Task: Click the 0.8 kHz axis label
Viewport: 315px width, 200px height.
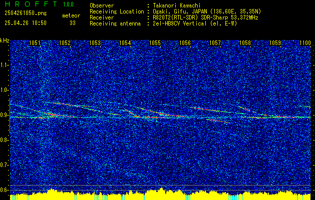Action: pyautogui.click(x=4, y=140)
